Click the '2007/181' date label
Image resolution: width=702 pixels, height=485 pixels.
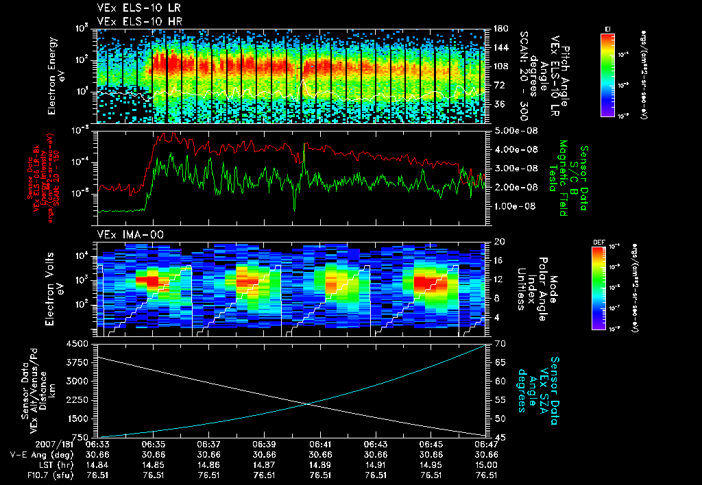click(x=53, y=445)
